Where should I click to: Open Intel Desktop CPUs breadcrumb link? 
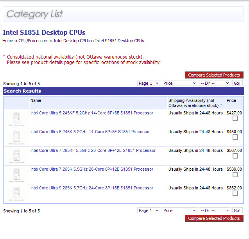(x=72, y=41)
